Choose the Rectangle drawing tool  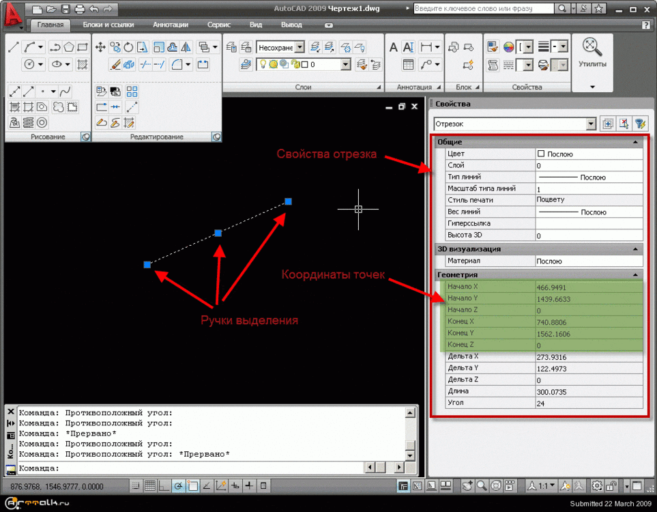coord(83,47)
